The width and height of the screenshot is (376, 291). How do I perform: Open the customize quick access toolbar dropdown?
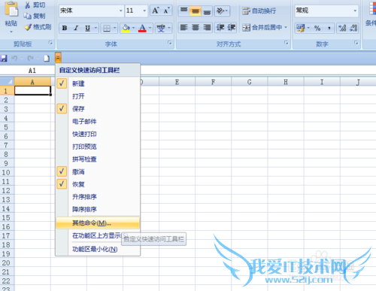coord(58,58)
